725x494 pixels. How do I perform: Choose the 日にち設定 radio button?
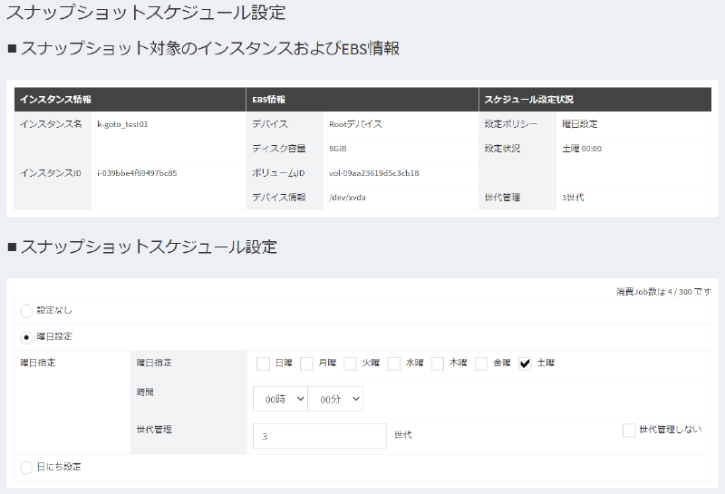(x=26, y=467)
